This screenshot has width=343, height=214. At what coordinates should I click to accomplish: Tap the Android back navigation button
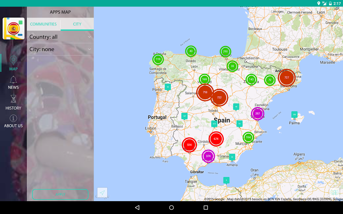[x=137, y=208]
